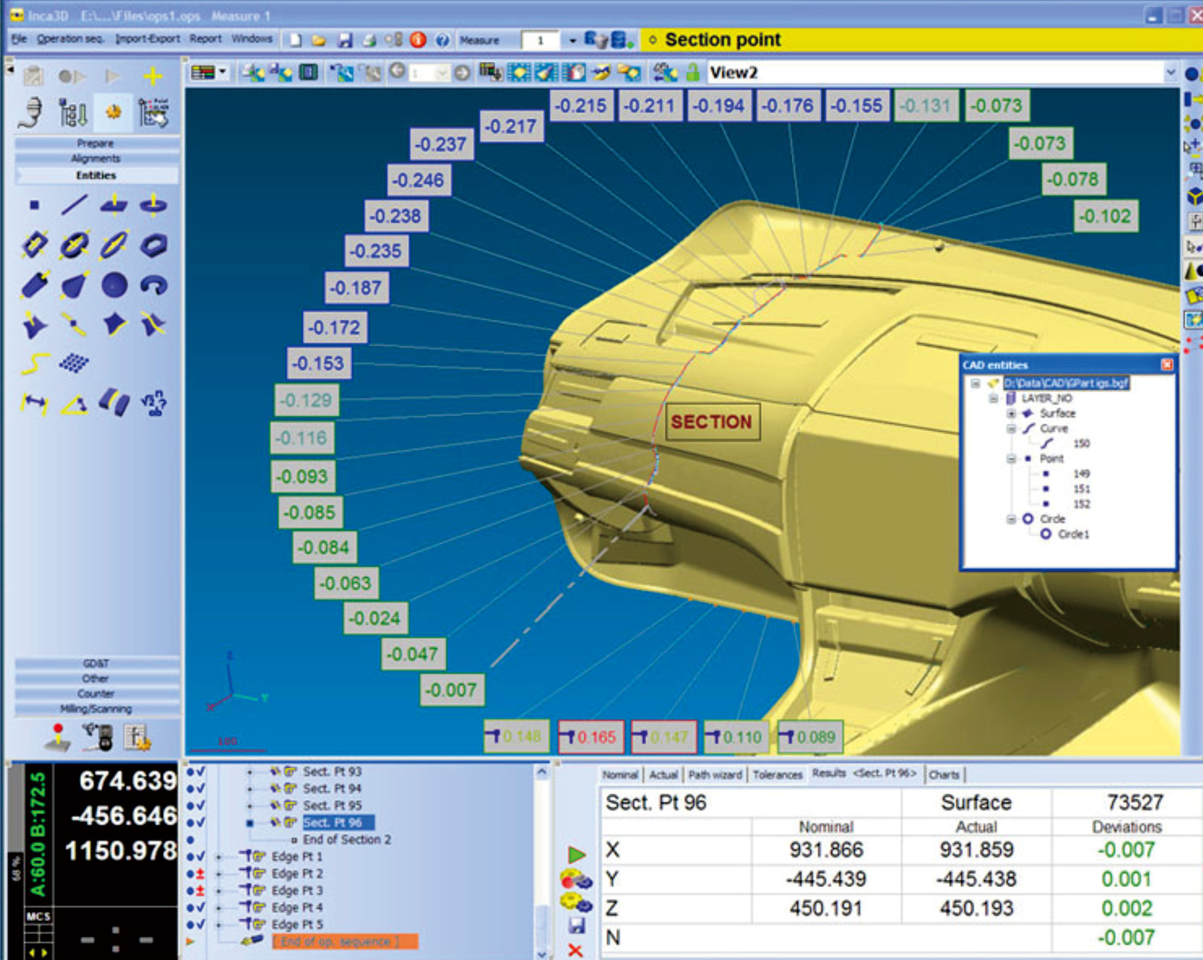Viewport: 1203px width, 960px height.
Task: Click the Alignments section button
Action: [x=96, y=158]
